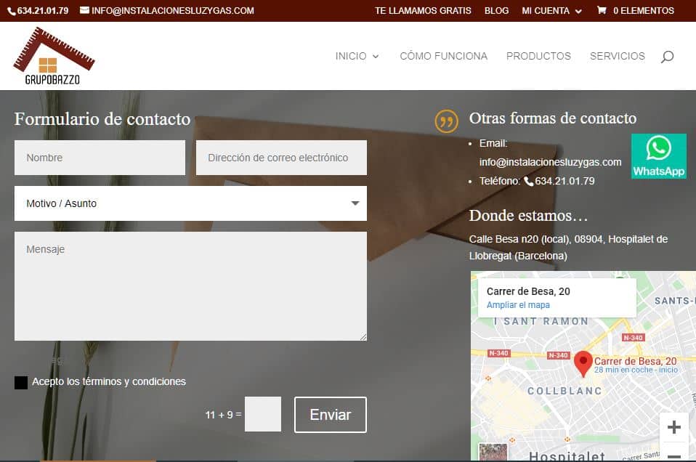Click the Nombre input field
Screen dimensions: 696x462
tap(100, 158)
